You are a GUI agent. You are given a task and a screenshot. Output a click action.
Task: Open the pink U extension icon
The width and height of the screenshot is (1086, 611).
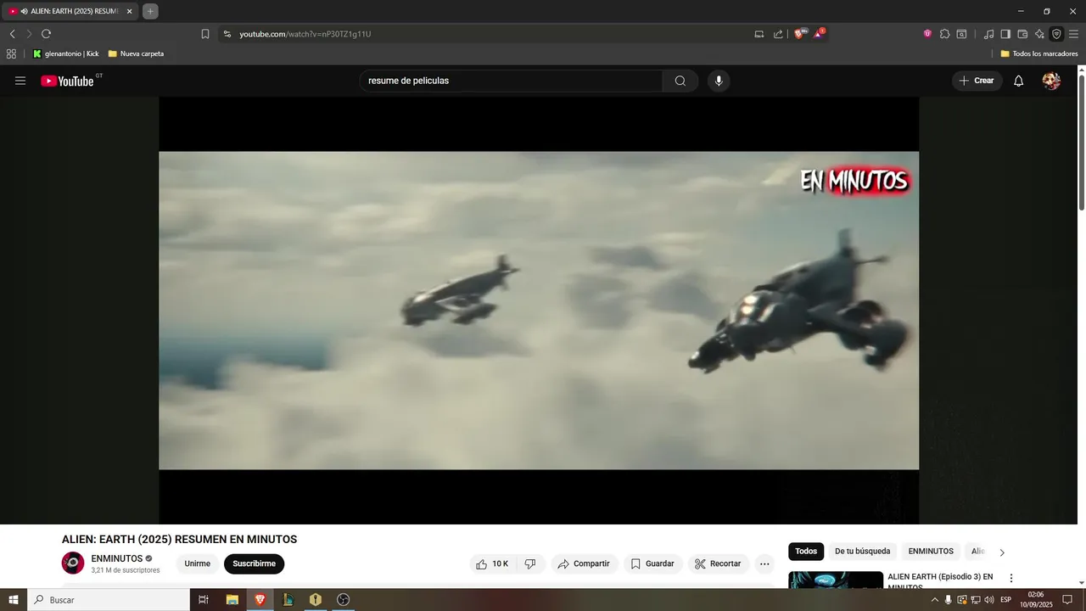[x=927, y=34]
